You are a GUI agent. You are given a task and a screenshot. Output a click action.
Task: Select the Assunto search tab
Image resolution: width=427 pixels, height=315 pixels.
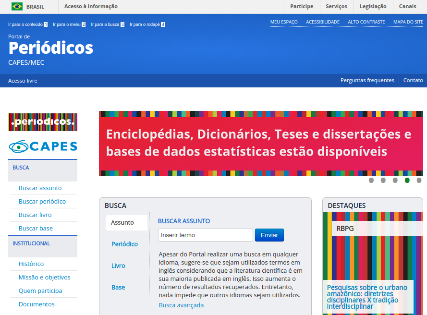[127, 223]
